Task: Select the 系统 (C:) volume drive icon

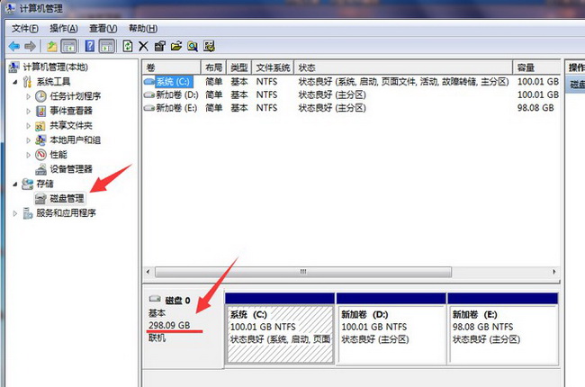Action: pos(149,82)
